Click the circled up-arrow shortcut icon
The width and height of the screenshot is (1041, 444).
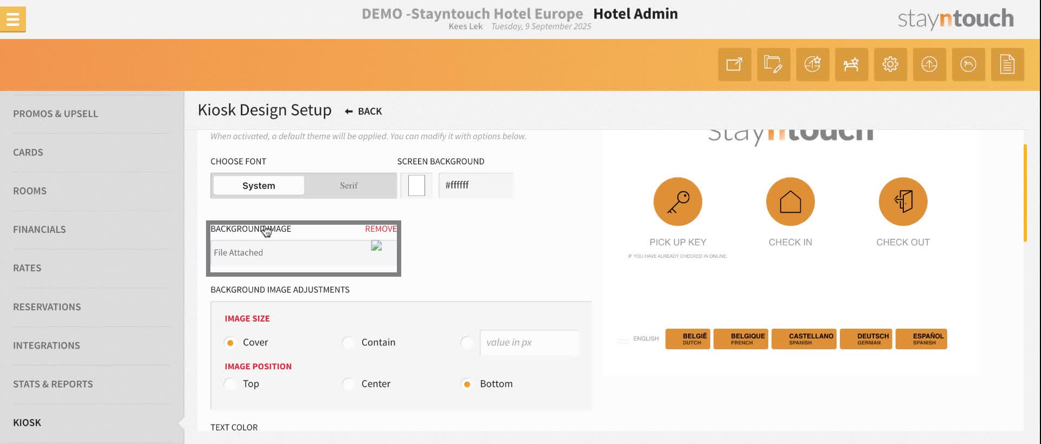tap(930, 64)
